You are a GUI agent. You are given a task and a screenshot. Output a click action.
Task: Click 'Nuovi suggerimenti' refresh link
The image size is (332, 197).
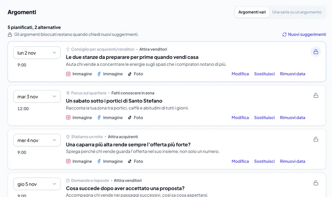(x=304, y=35)
